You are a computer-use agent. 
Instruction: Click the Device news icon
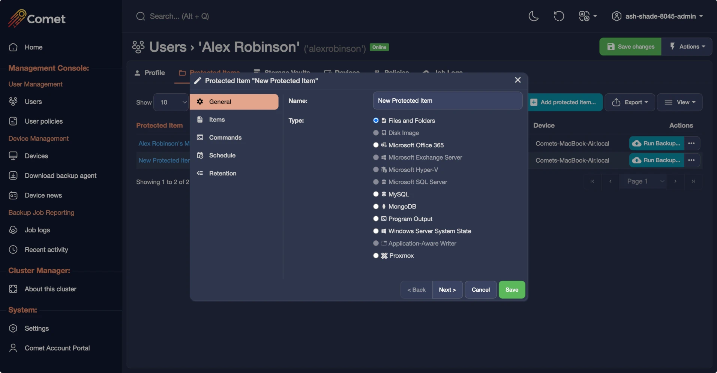13,195
